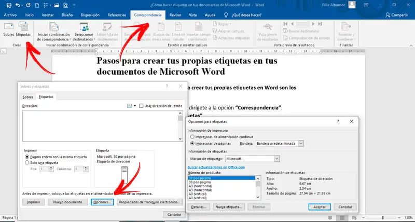Viewport: 415px width, 222px height.
Task: Open Marcas de etiquetas Microsoft dropdown
Action: [x=277, y=159]
